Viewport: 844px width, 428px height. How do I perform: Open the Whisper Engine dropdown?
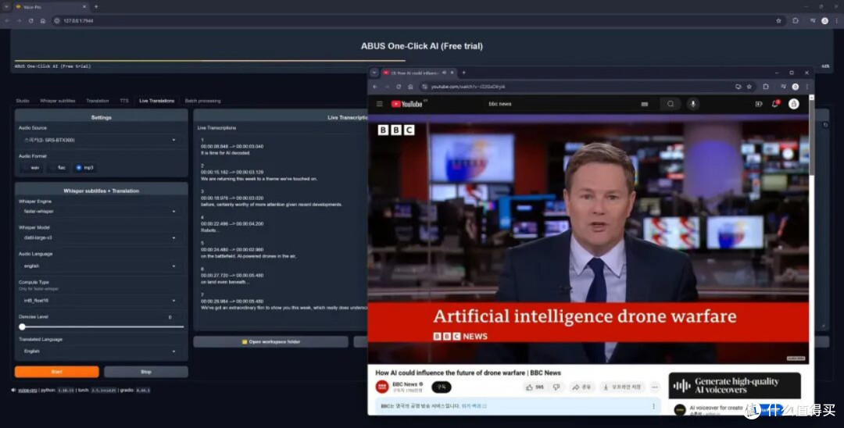coord(101,212)
